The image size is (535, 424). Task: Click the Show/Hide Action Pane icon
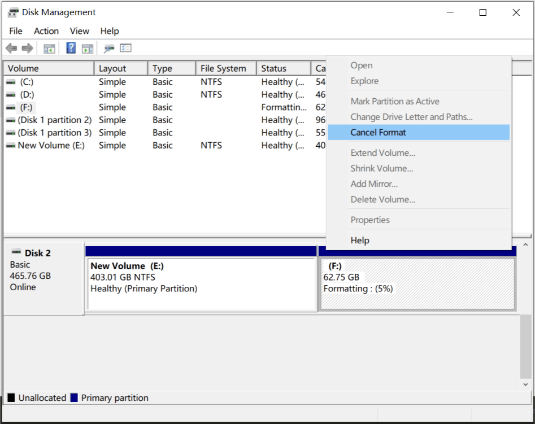(x=87, y=49)
